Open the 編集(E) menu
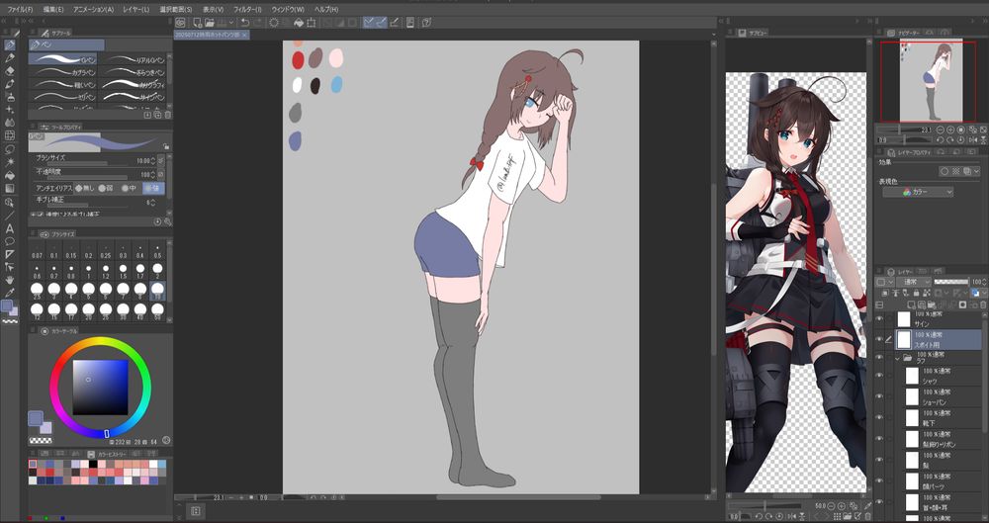Image resolution: width=989 pixels, height=523 pixels. 53,10
